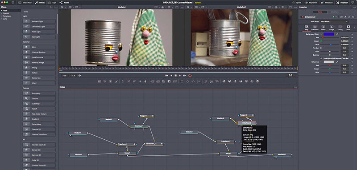Toggle loop playback button
The height and width of the screenshot is (170, 357).
coord(190,75)
